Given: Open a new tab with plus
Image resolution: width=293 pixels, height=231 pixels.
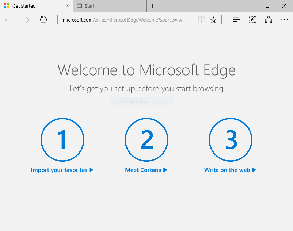Looking at the screenshot, I should click(x=152, y=6).
